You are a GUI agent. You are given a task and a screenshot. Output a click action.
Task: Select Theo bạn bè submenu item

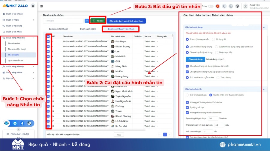pos(14,43)
